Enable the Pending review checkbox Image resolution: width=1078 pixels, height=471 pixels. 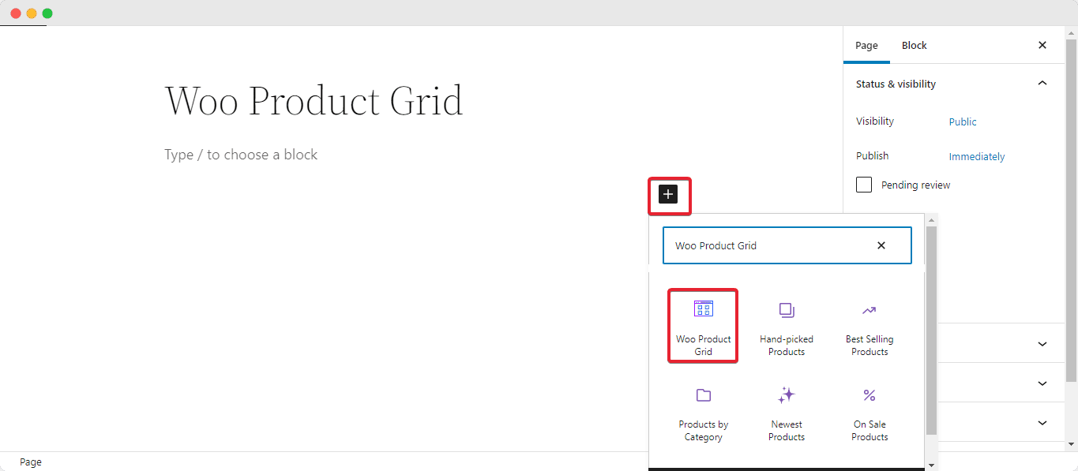864,185
